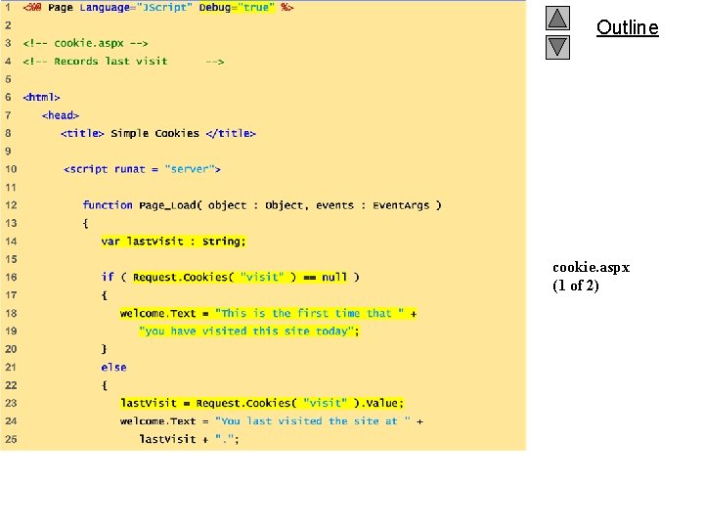Select the "(1 of 2)" page label
The image size is (704, 528).
pos(576,286)
